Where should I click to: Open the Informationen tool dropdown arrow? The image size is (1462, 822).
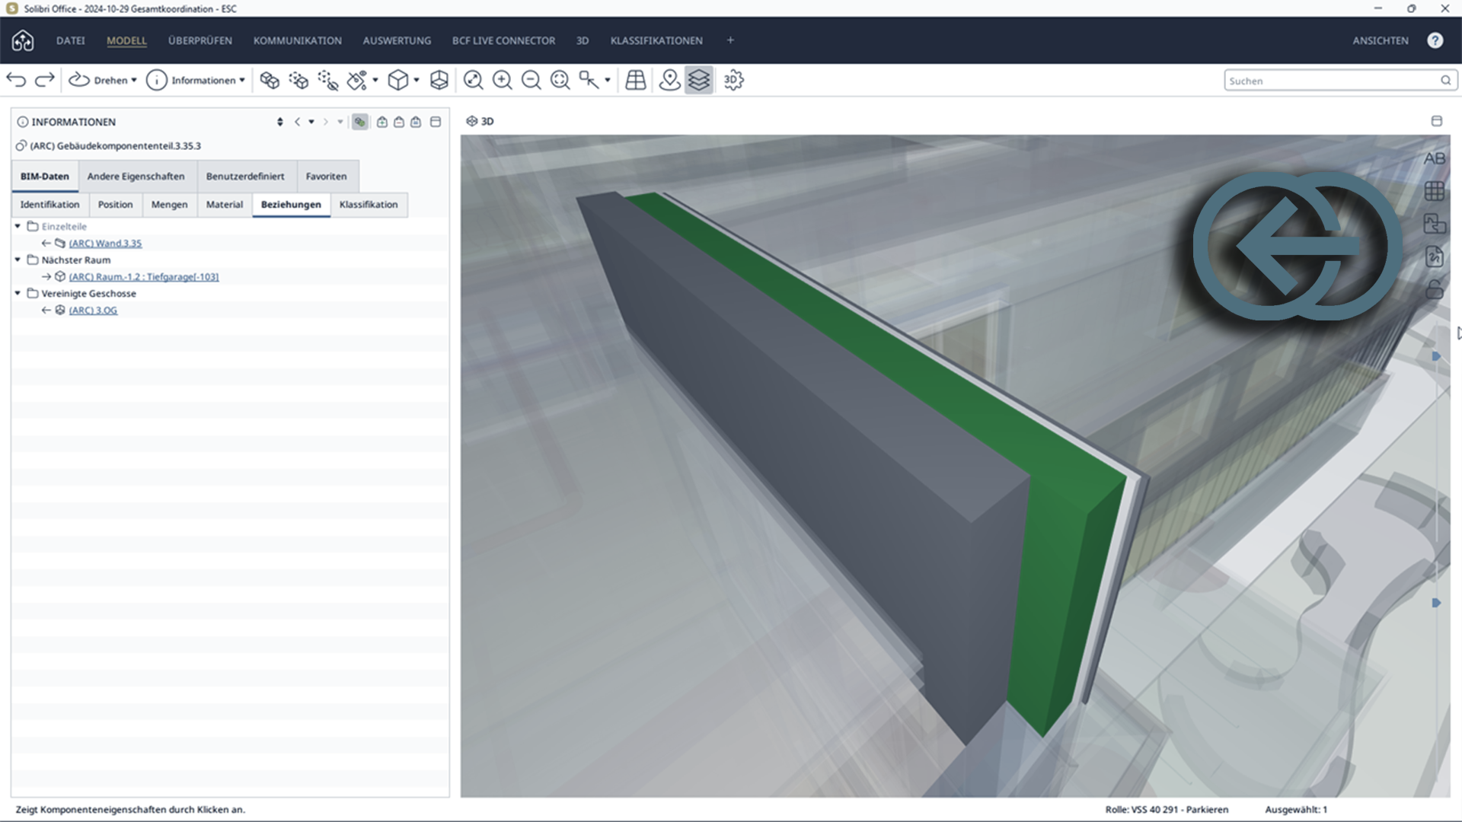pyautogui.click(x=242, y=80)
